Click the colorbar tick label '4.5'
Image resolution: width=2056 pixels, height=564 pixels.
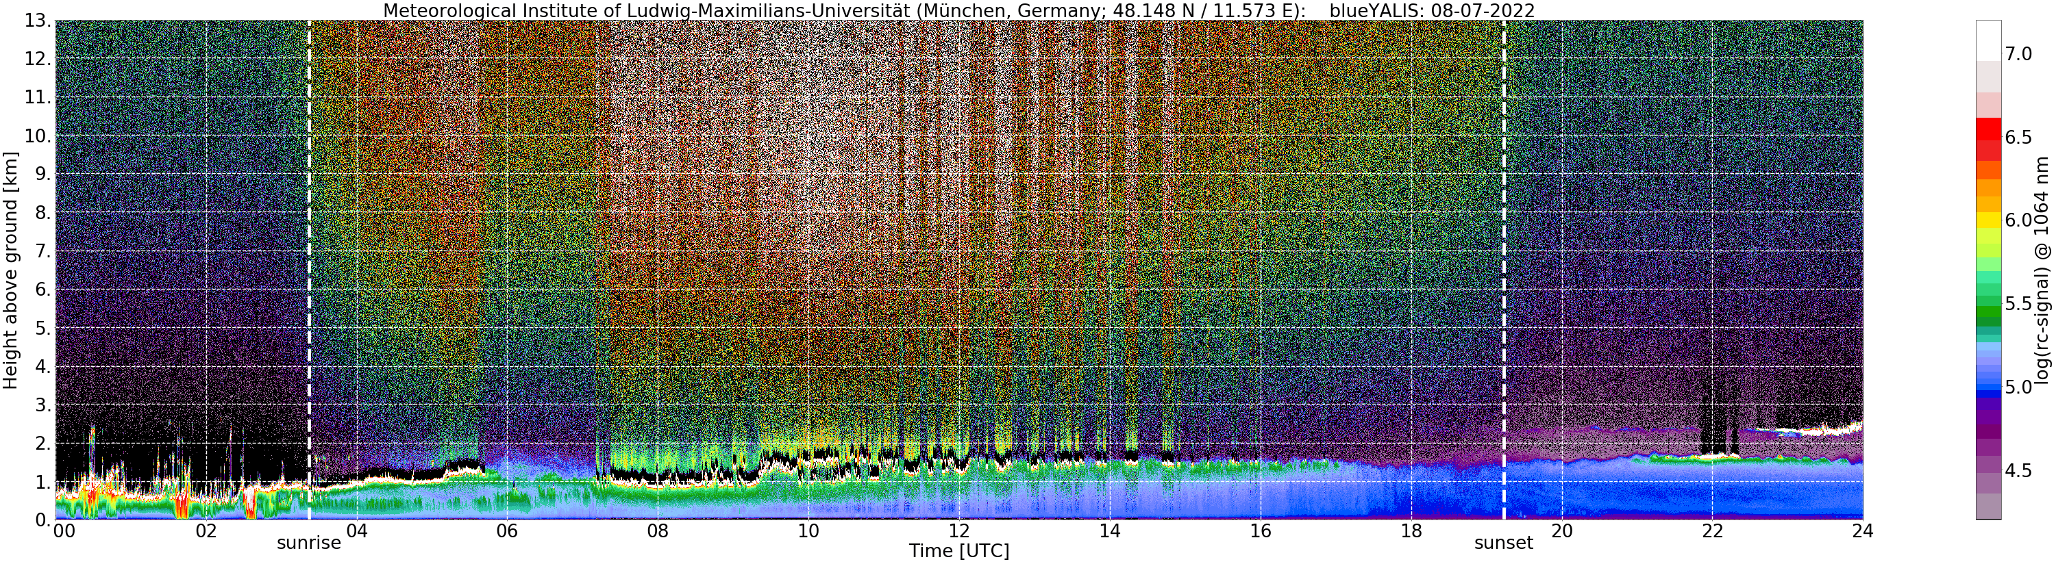click(2018, 471)
